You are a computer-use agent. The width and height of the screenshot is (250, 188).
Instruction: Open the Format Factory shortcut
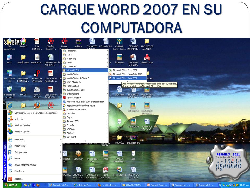point(37,92)
